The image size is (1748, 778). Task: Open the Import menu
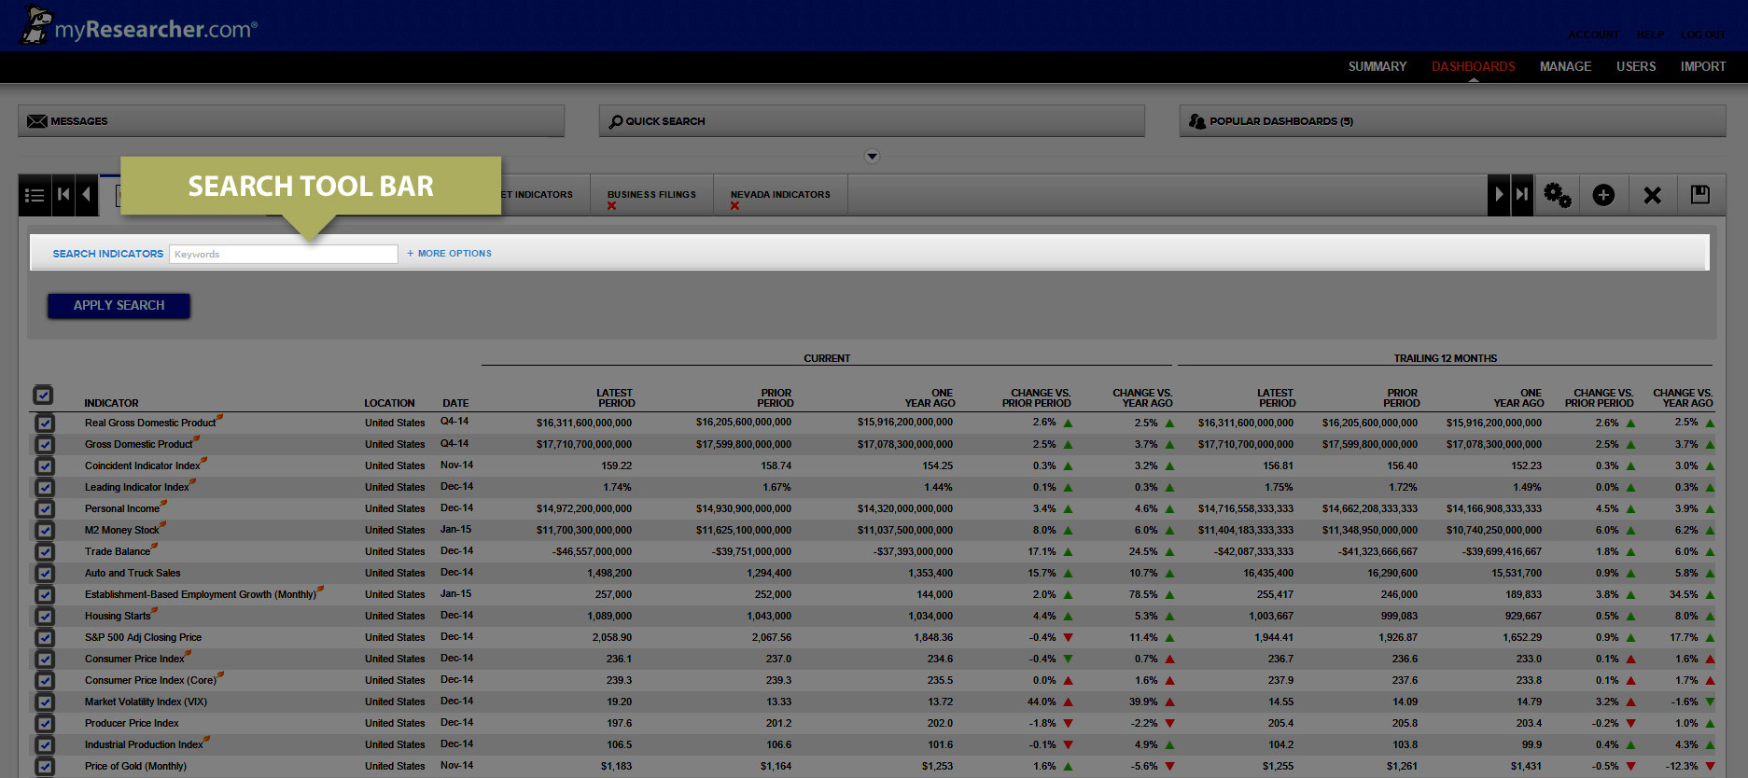click(1703, 66)
